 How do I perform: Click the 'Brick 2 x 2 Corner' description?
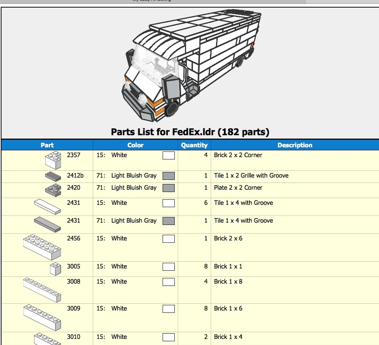(238, 155)
